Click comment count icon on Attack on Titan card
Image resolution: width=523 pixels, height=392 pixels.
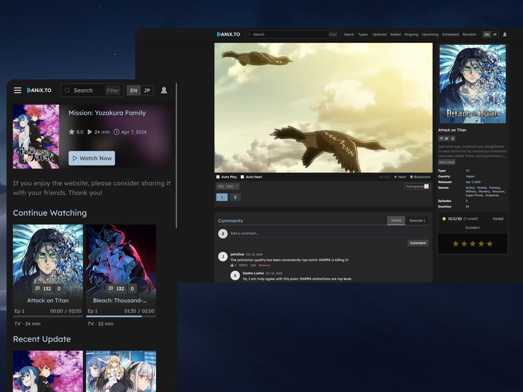click(x=38, y=288)
